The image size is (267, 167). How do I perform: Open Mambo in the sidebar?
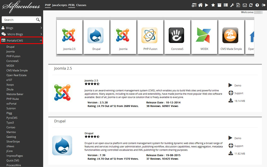click(11, 132)
